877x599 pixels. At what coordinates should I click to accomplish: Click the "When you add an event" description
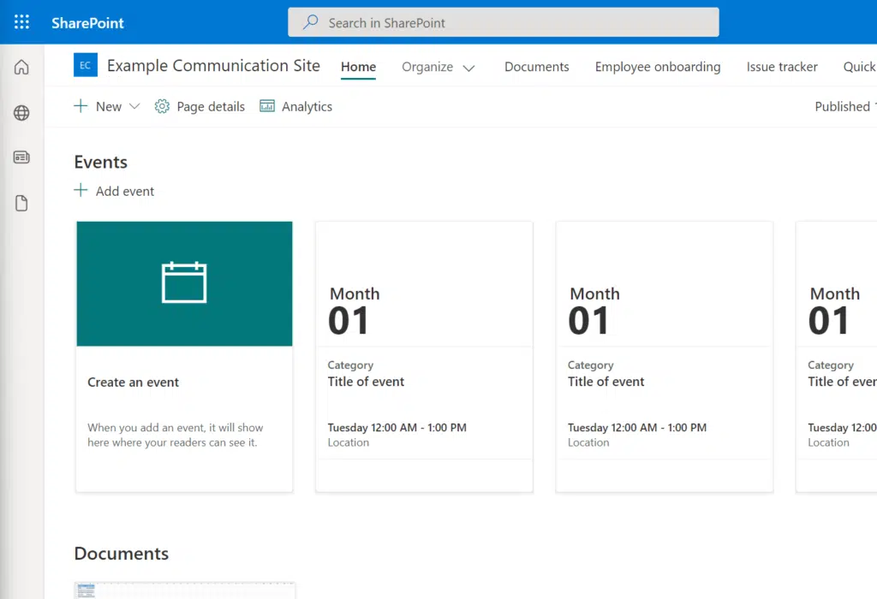coord(175,435)
